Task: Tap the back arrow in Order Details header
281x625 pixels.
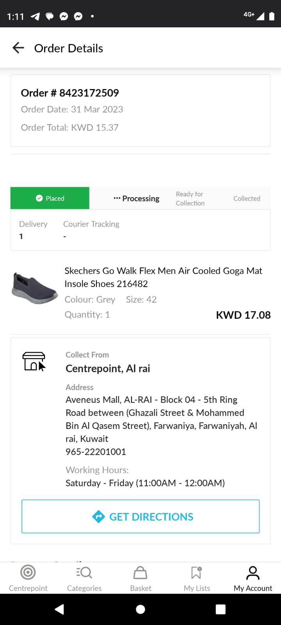Action: pos(18,48)
